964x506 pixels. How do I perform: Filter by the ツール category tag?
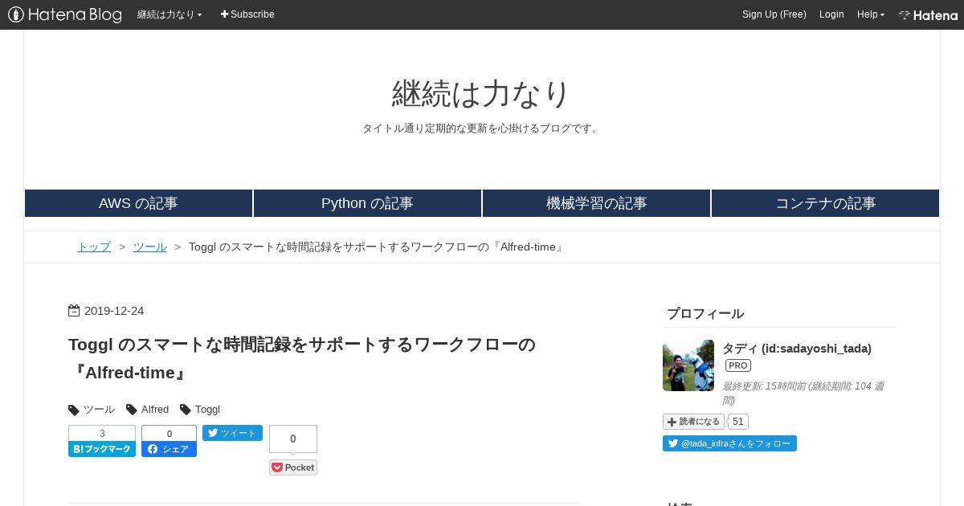99,410
